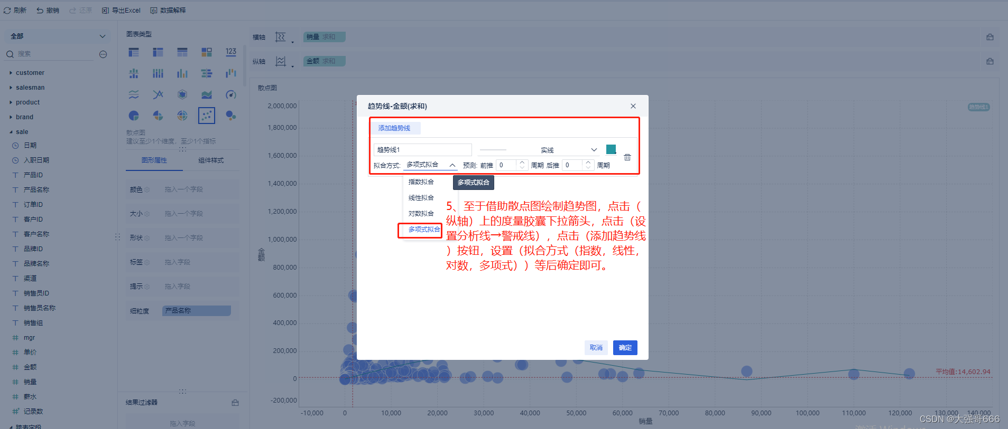Click the 产品名称 granularity pill
This screenshot has width=1008, height=429.
(x=197, y=311)
